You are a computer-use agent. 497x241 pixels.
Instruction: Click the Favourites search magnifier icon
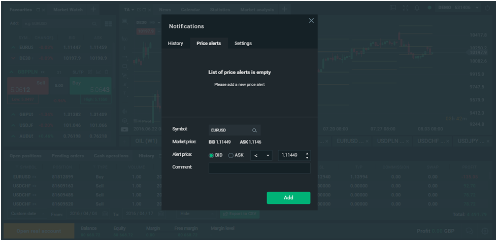point(94,23)
